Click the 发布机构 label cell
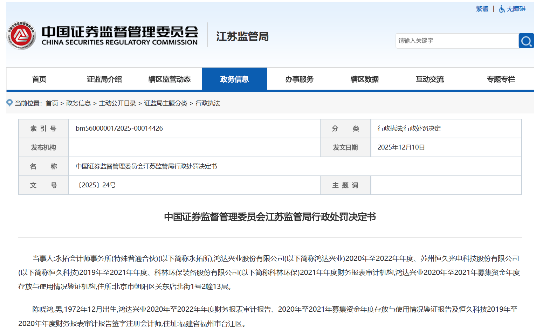Screen dimensions: 536x332 [43, 147]
